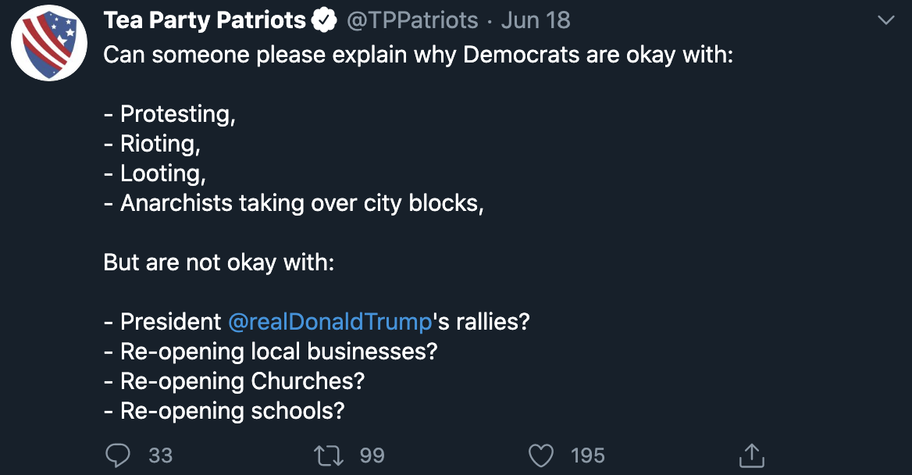Screen dimensions: 912x475
Task: Click the 'Re-opening schools?' line of the tweet
Action: [x=224, y=411]
